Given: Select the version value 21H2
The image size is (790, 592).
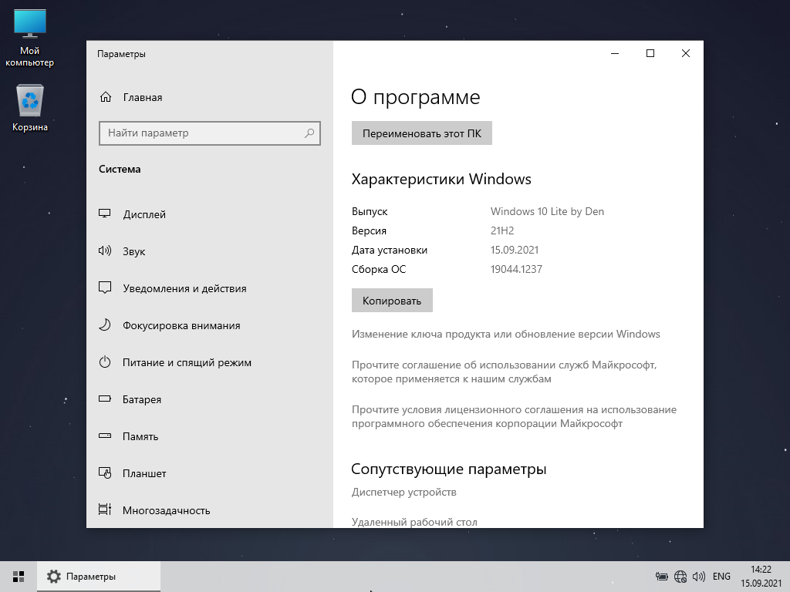Looking at the screenshot, I should [x=502, y=230].
